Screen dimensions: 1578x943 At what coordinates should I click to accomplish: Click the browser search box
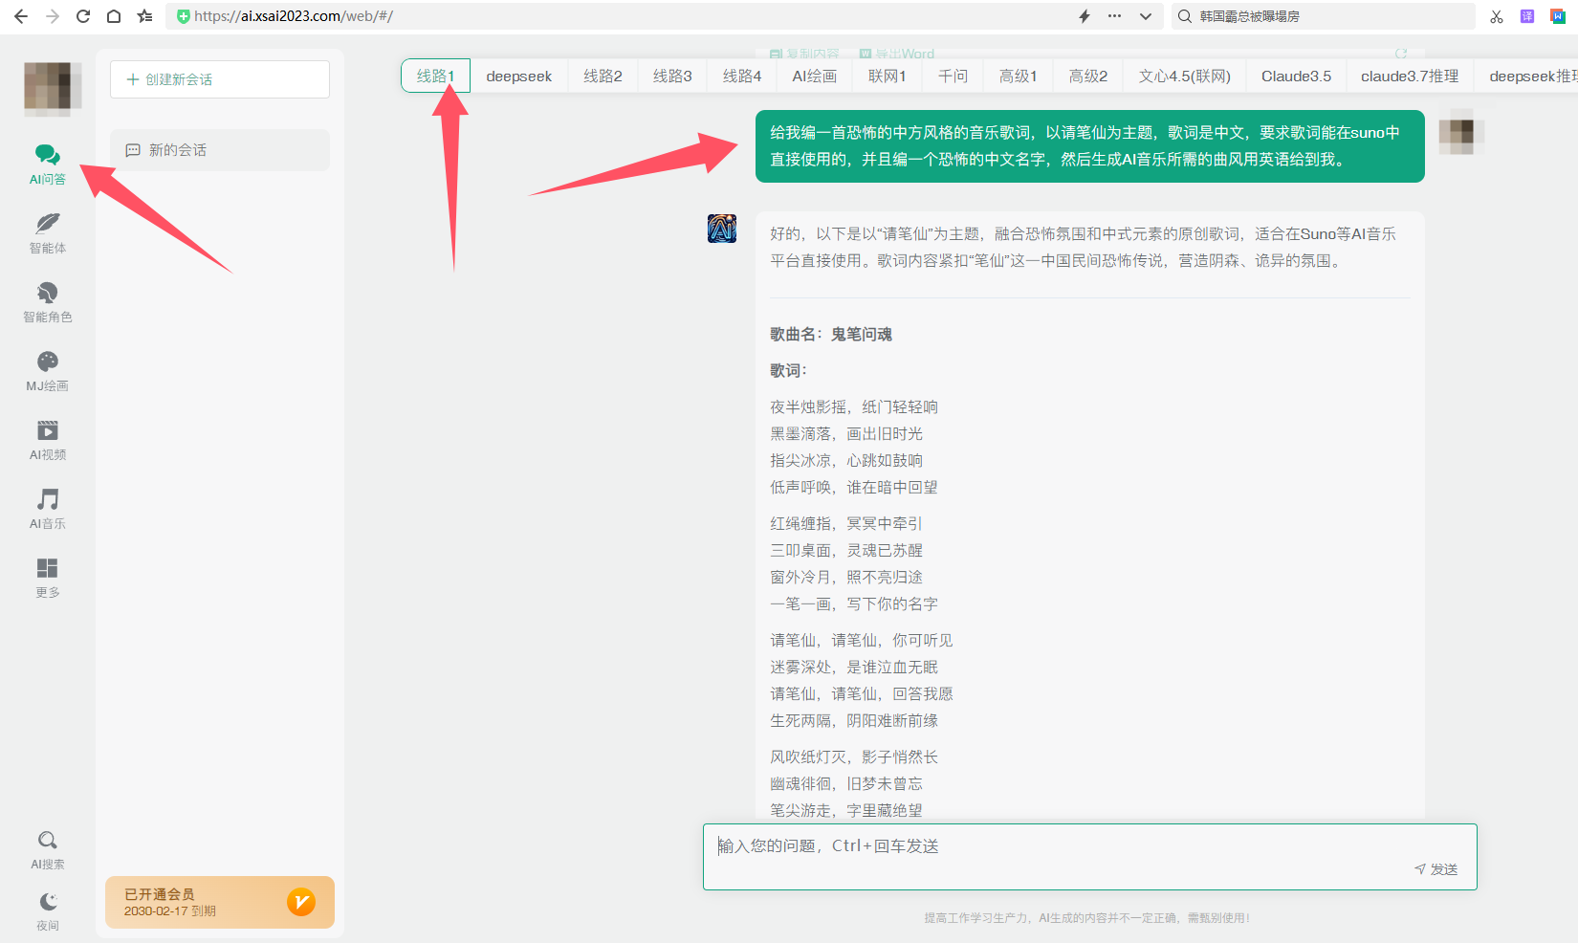(x=1325, y=16)
